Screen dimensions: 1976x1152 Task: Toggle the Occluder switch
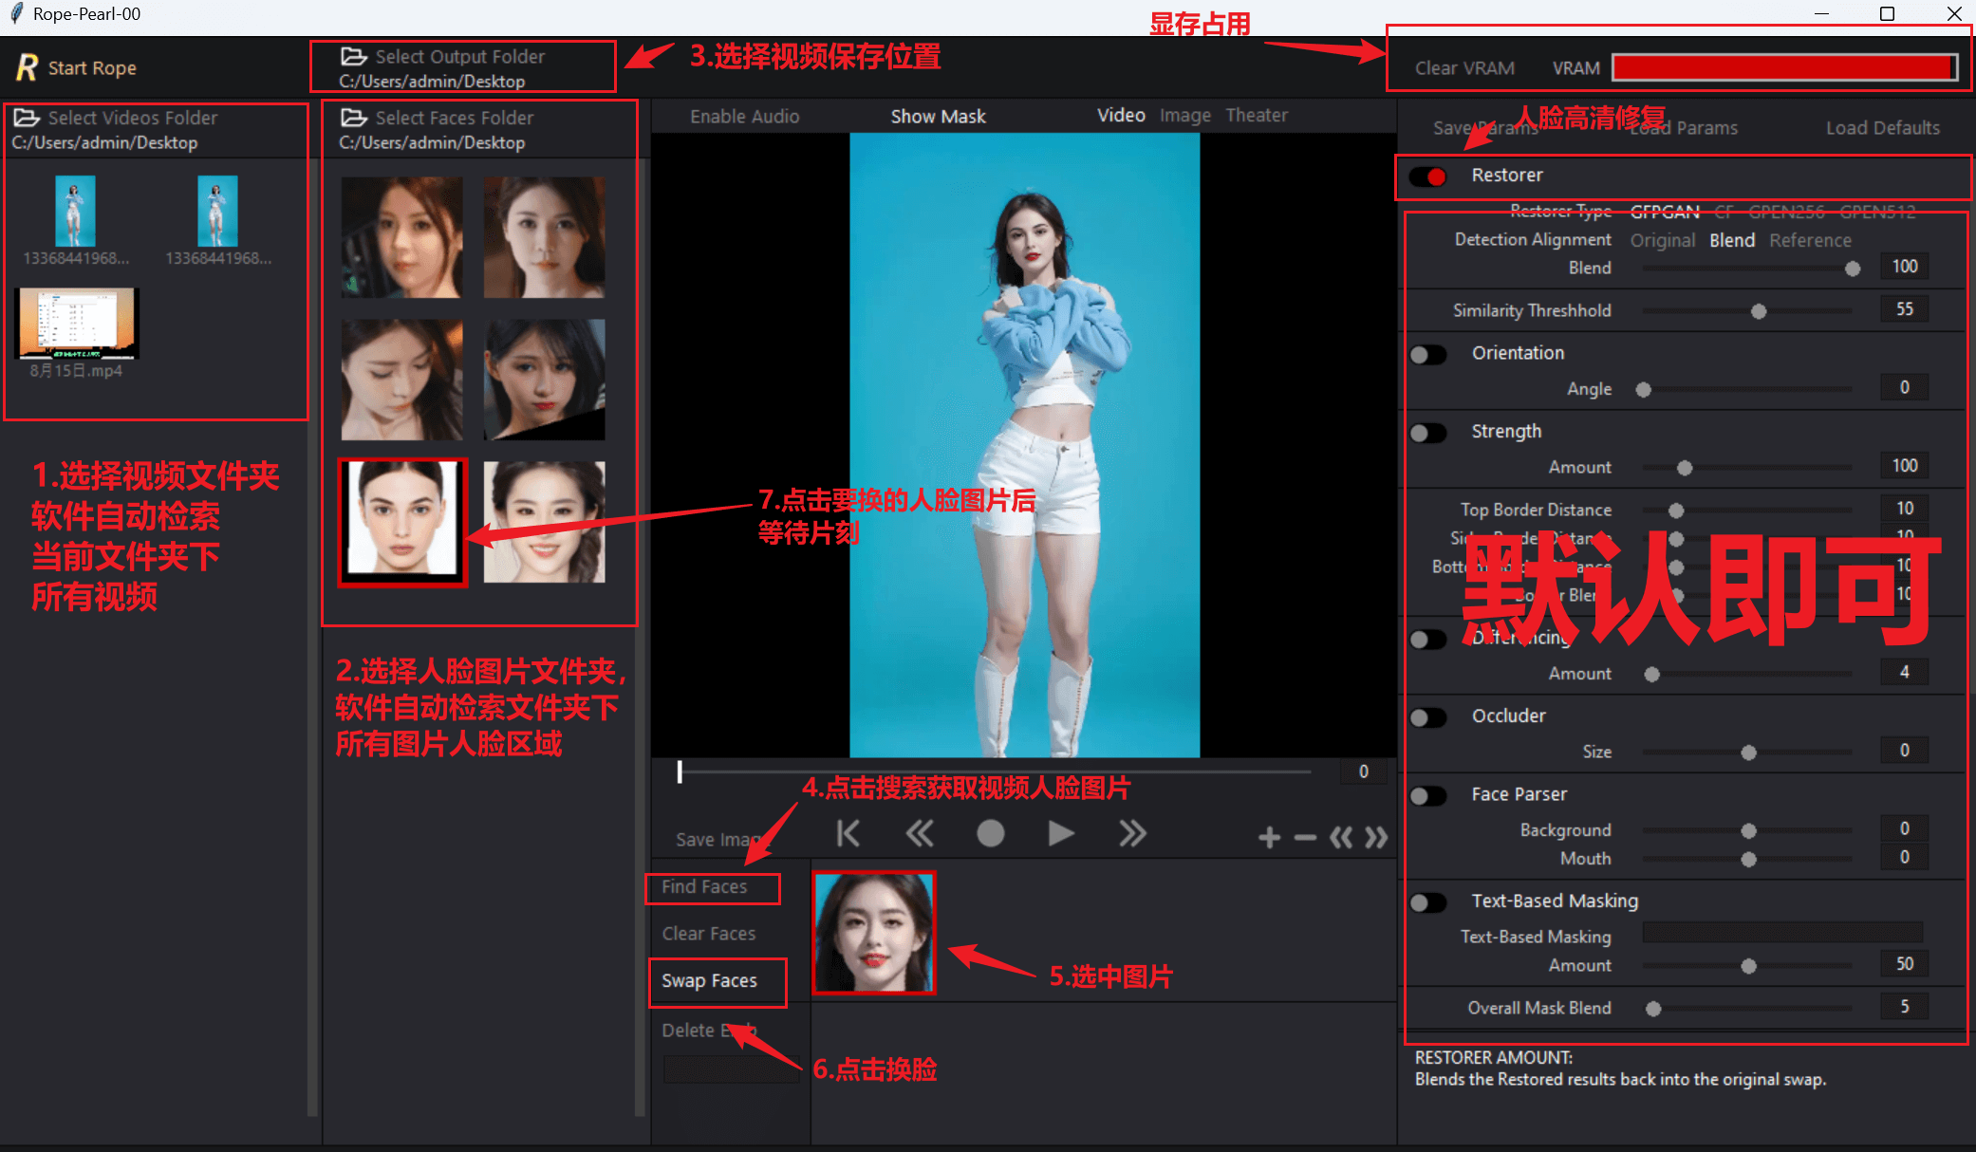(1428, 717)
